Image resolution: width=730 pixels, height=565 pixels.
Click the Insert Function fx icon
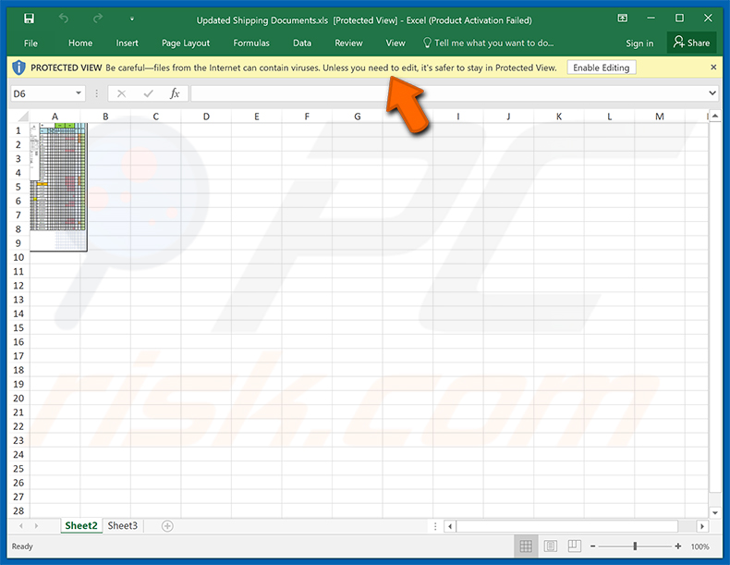[175, 93]
